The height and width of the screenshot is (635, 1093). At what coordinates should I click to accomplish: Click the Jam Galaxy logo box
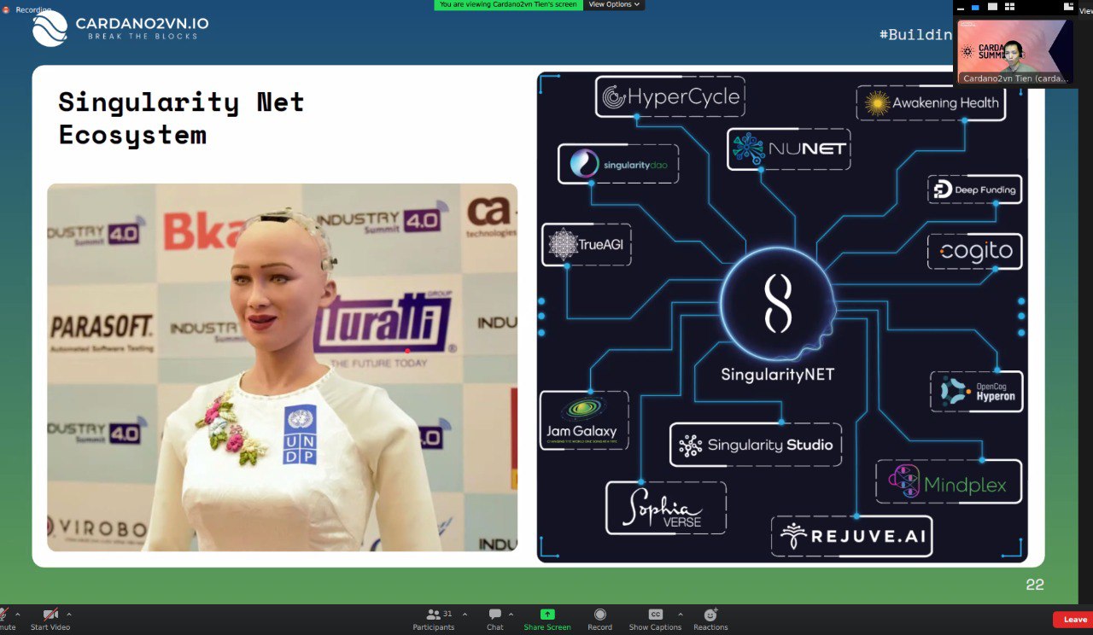pos(584,420)
